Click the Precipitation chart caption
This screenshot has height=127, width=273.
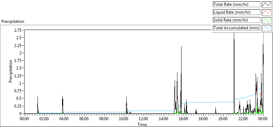point(13,21)
